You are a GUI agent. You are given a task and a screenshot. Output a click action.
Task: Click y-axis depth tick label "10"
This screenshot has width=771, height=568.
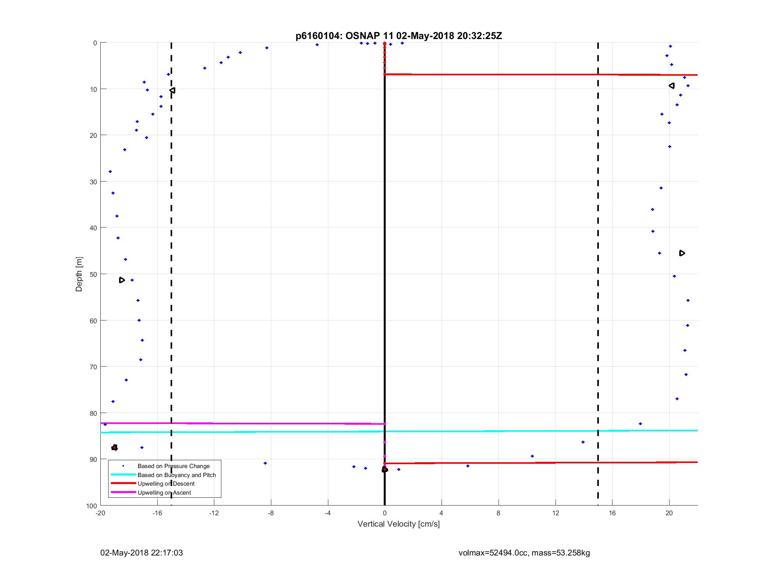(93, 89)
